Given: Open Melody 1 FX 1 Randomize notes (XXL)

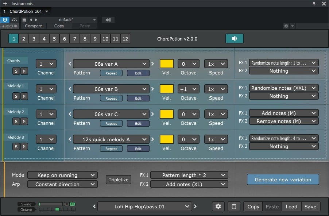Looking at the screenshot, I should 284,88.
